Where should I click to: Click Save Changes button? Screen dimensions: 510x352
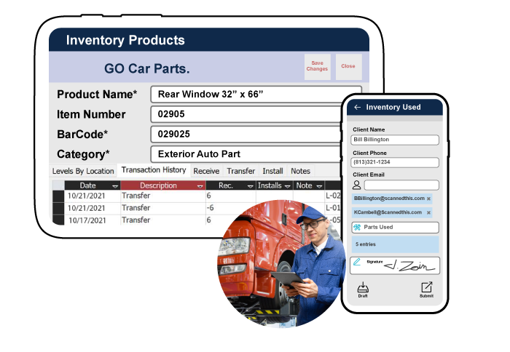pyautogui.click(x=317, y=67)
